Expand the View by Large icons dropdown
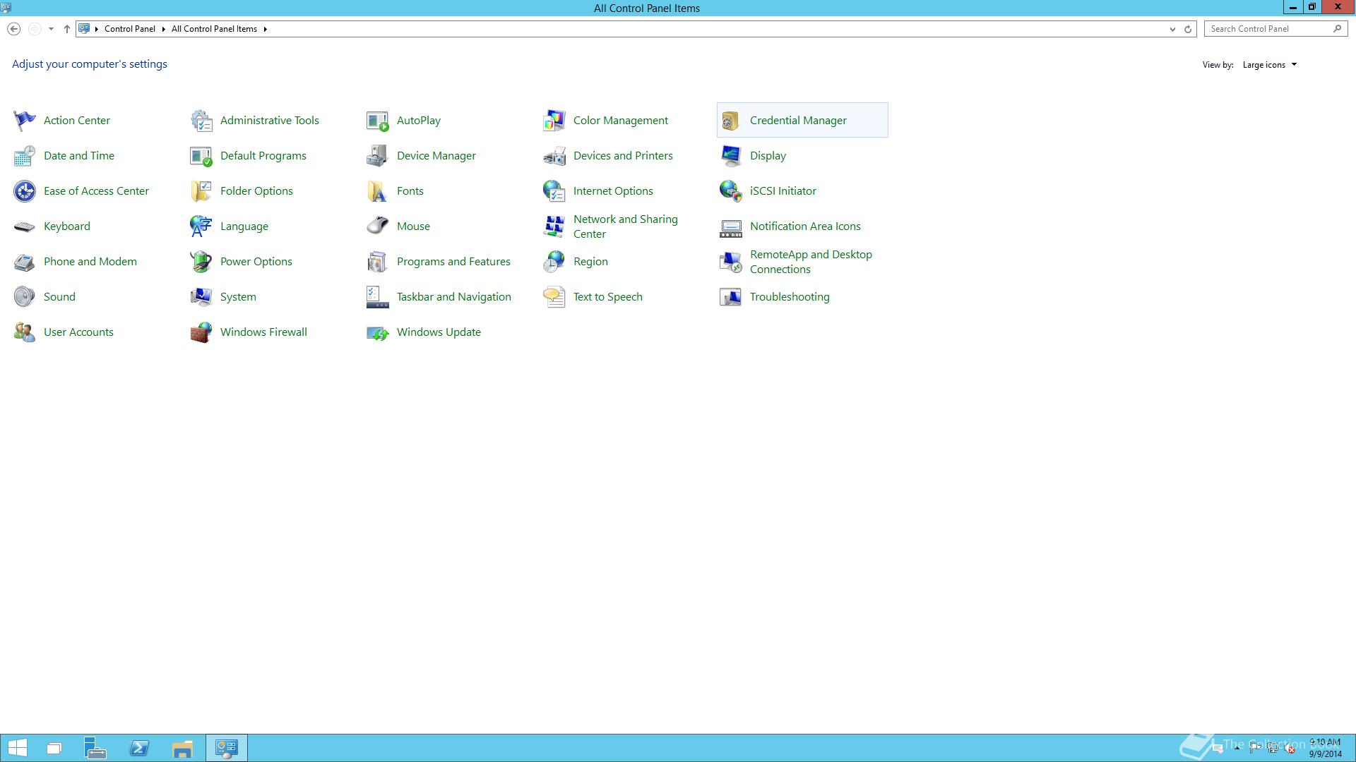The height and width of the screenshot is (762, 1356). [x=1270, y=65]
